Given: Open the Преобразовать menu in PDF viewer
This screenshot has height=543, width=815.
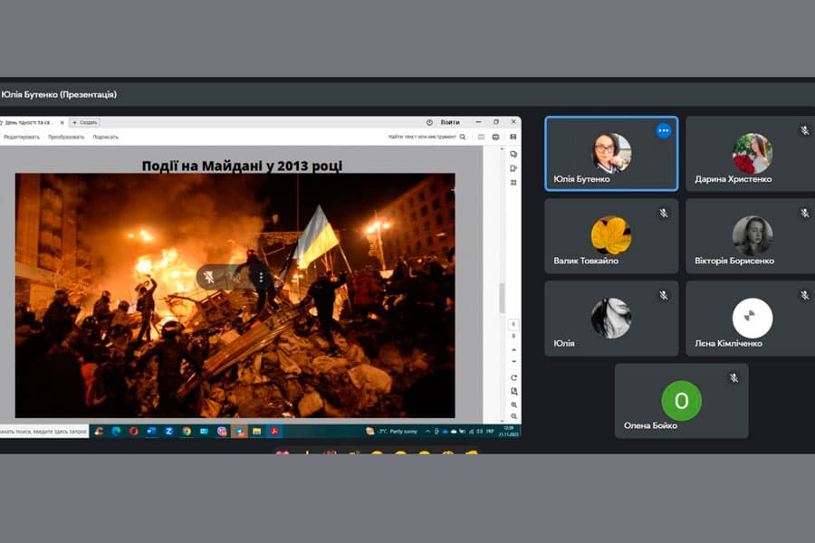Looking at the screenshot, I should [66, 138].
